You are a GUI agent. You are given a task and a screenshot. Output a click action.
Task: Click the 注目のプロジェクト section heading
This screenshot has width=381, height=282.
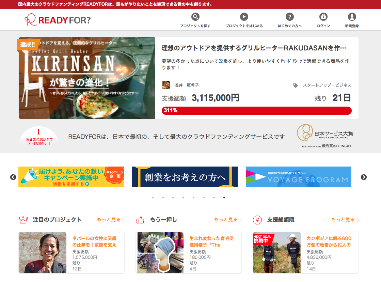(57, 220)
